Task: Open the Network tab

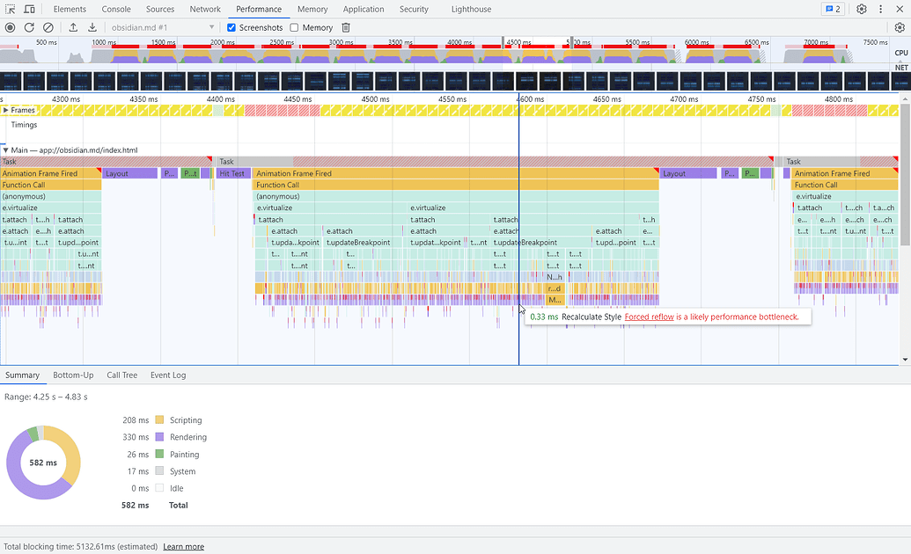Action: point(205,10)
